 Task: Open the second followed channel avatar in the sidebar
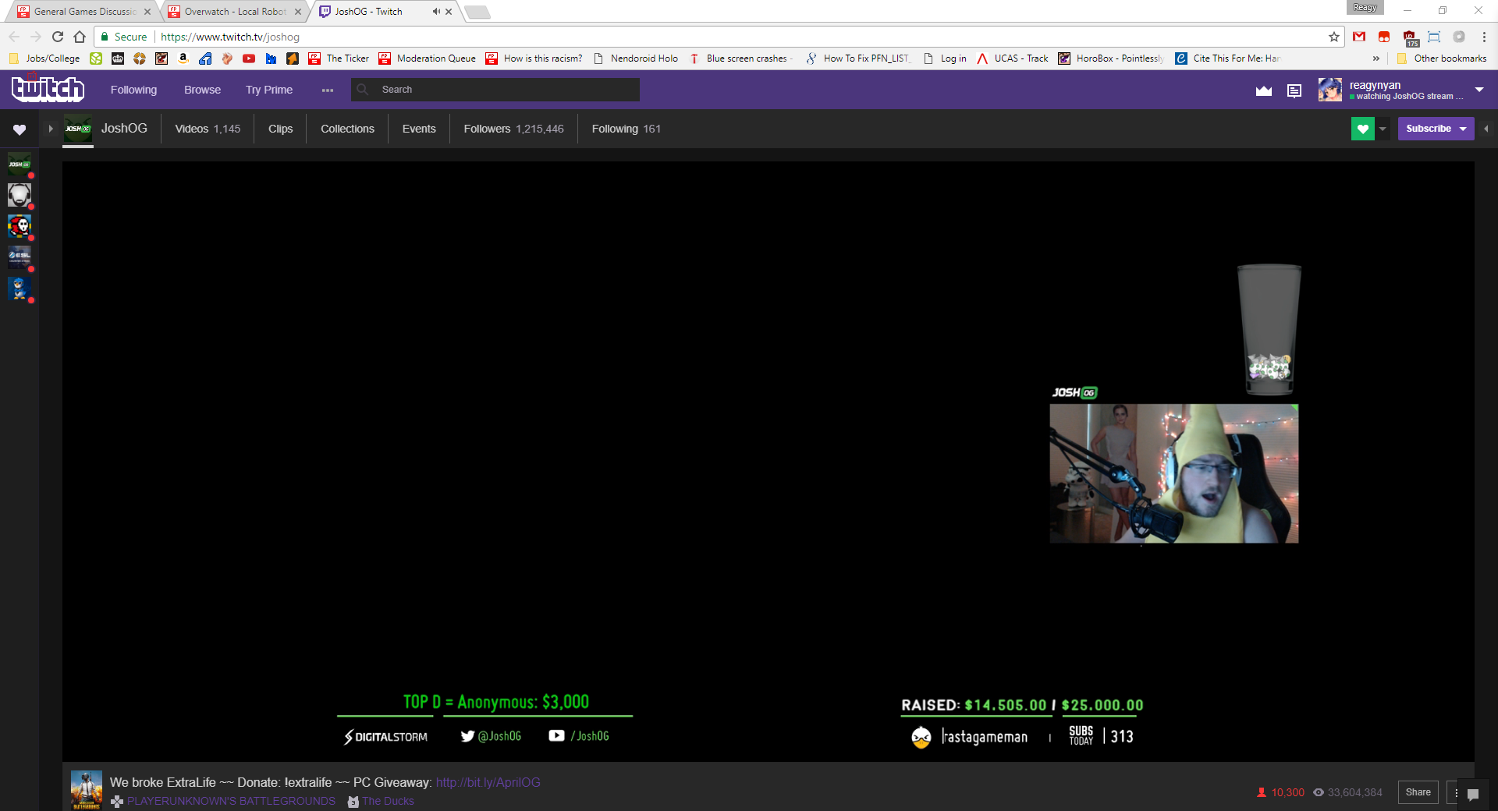click(20, 195)
